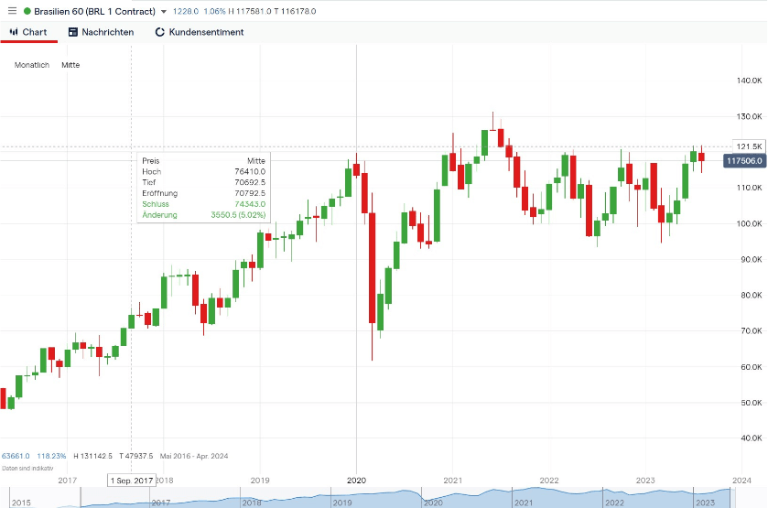Click the 130.0K price axis label

coord(750,116)
